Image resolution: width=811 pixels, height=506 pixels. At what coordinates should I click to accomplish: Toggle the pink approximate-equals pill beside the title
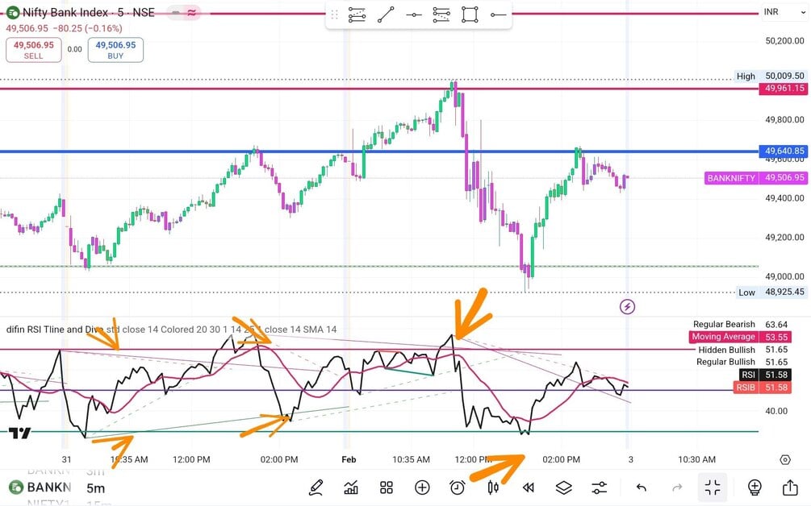point(191,12)
